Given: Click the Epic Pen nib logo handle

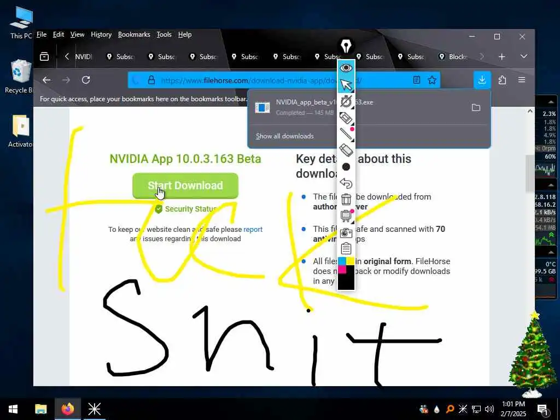Looking at the screenshot, I should point(346,46).
